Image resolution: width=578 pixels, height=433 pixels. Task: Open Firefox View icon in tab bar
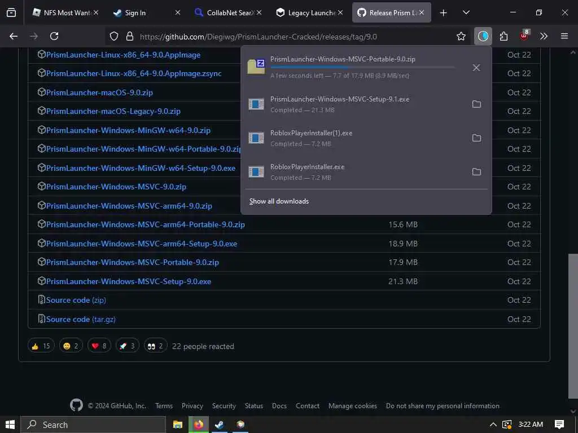11,12
